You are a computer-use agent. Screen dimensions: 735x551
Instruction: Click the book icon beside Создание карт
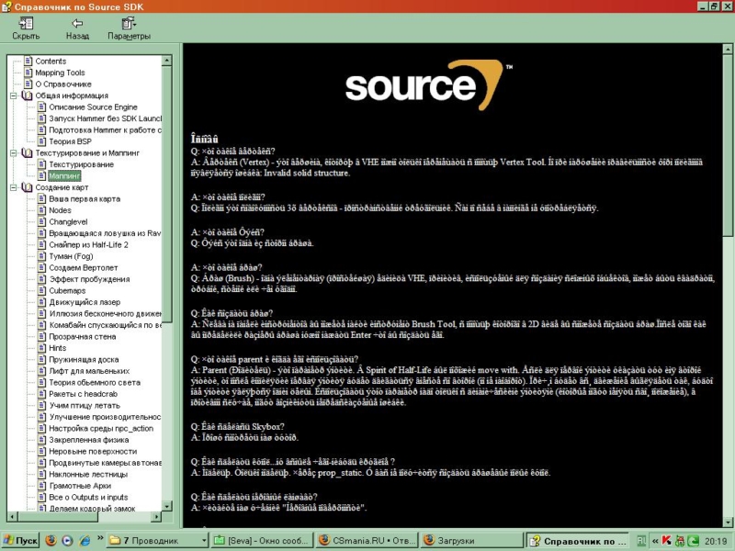click(x=26, y=187)
